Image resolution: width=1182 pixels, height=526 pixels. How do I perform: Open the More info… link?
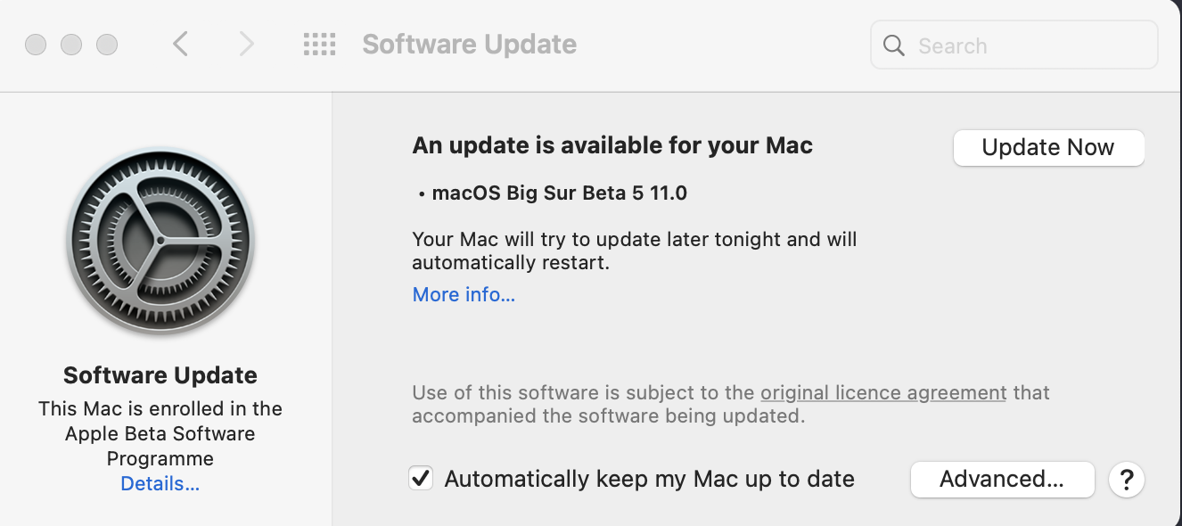(464, 294)
